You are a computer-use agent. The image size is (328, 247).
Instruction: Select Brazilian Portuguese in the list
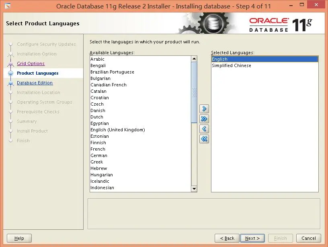(140, 72)
